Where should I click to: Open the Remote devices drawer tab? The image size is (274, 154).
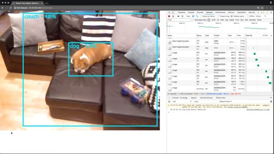coord(206,98)
